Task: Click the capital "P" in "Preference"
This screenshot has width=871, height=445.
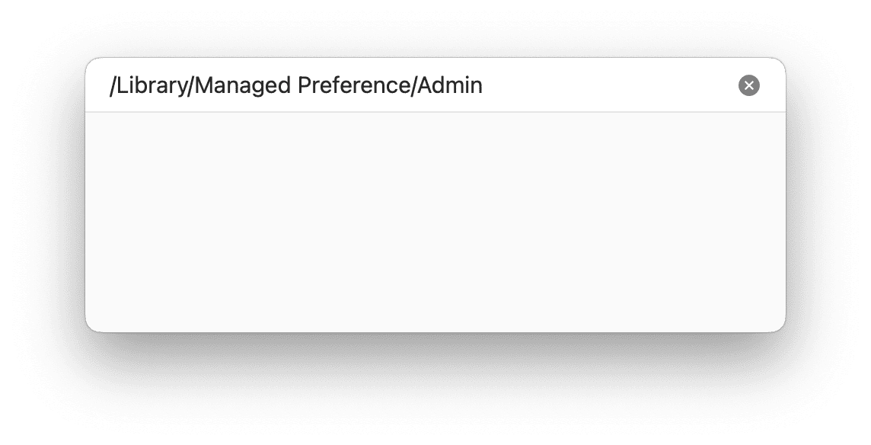Action: click(x=304, y=85)
